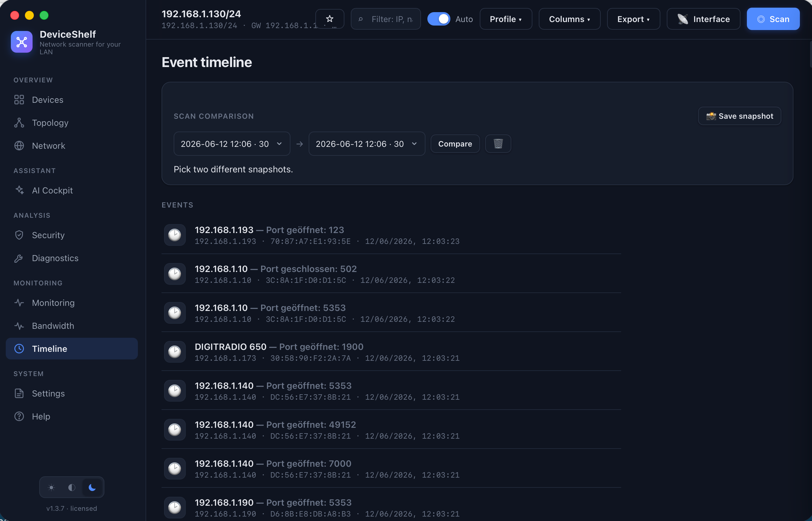The height and width of the screenshot is (521, 812).
Task: Click clock icon for port 7000 event
Action: pos(175,469)
